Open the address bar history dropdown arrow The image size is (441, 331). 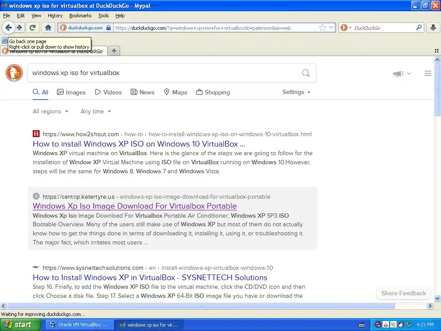coord(331,28)
